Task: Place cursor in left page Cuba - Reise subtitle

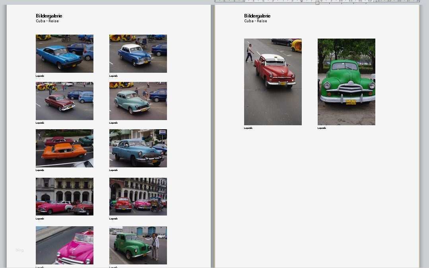Action: click(x=47, y=21)
